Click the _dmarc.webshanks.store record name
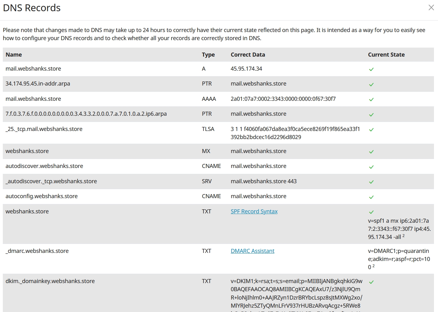The height and width of the screenshot is (312, 438). pos(37,251)
